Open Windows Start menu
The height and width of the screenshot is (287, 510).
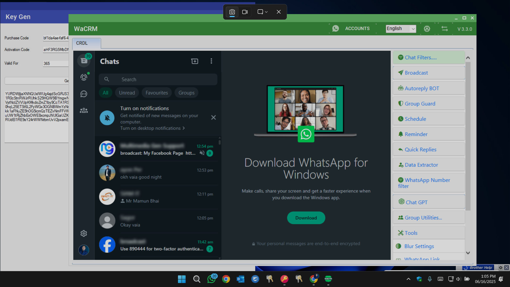[x=182, y=279]
